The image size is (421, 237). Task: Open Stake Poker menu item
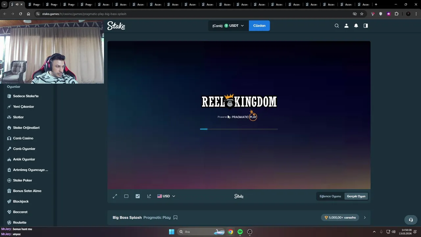coord(22,180)
